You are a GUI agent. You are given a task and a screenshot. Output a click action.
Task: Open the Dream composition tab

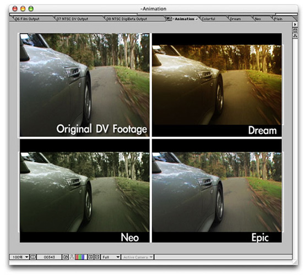[239, 19]
